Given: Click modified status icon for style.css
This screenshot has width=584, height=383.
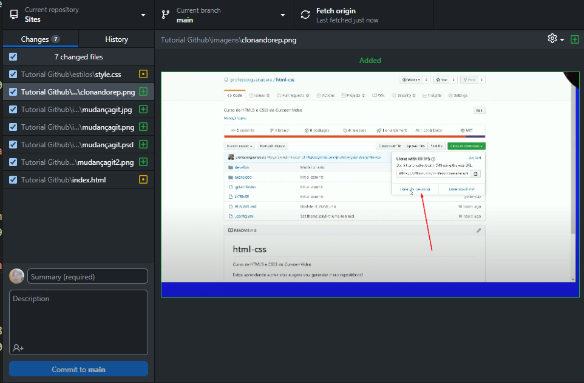Looking at the screenshot, I should pyautogui.click(x=143, y=74).
